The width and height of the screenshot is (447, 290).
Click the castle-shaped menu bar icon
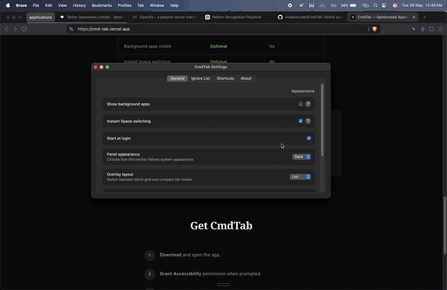pyautogui.click(x=312, y=5)
